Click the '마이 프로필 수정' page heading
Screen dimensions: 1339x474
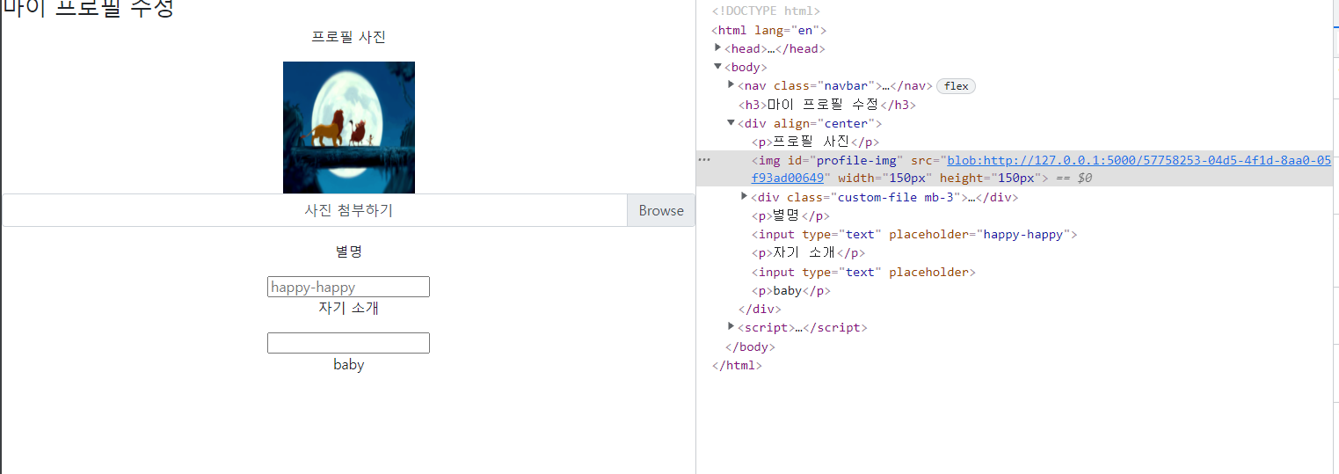pyautogui.click(x=89, y=9)
